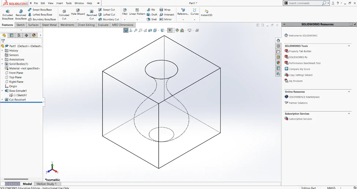Click the Apply Scene icon
Image resolution: width=357 pixels, height=189 pixels.
pyautogui.click(x=182, y=30)
